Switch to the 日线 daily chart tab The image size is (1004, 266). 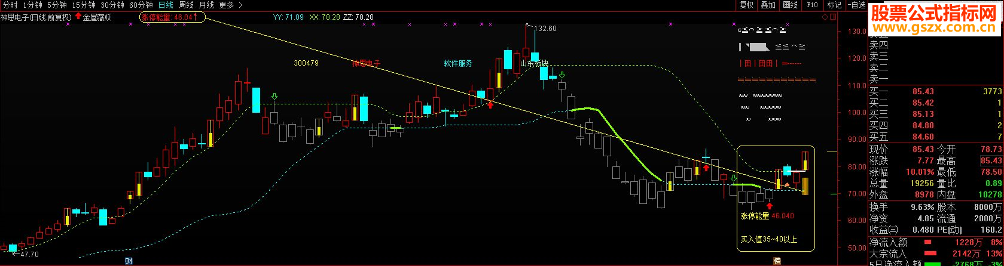point(165,5)
